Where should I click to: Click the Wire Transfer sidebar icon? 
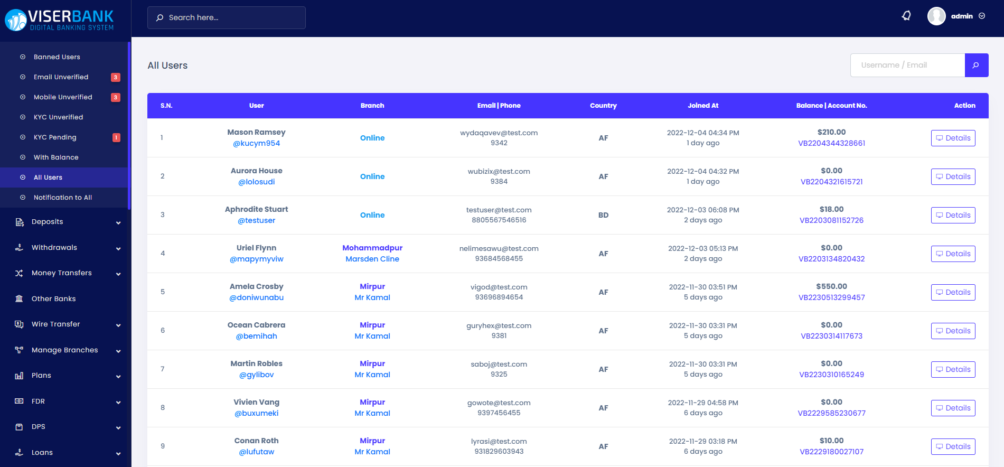tap(19, 324)
